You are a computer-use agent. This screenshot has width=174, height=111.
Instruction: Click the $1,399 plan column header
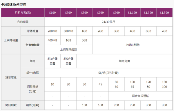(x=148, y=13)
